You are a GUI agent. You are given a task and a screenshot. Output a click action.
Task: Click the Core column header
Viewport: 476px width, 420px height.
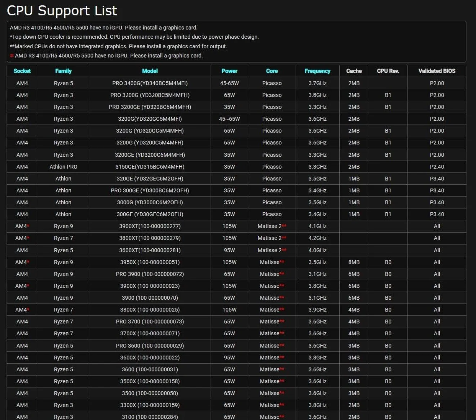point(272,71)
